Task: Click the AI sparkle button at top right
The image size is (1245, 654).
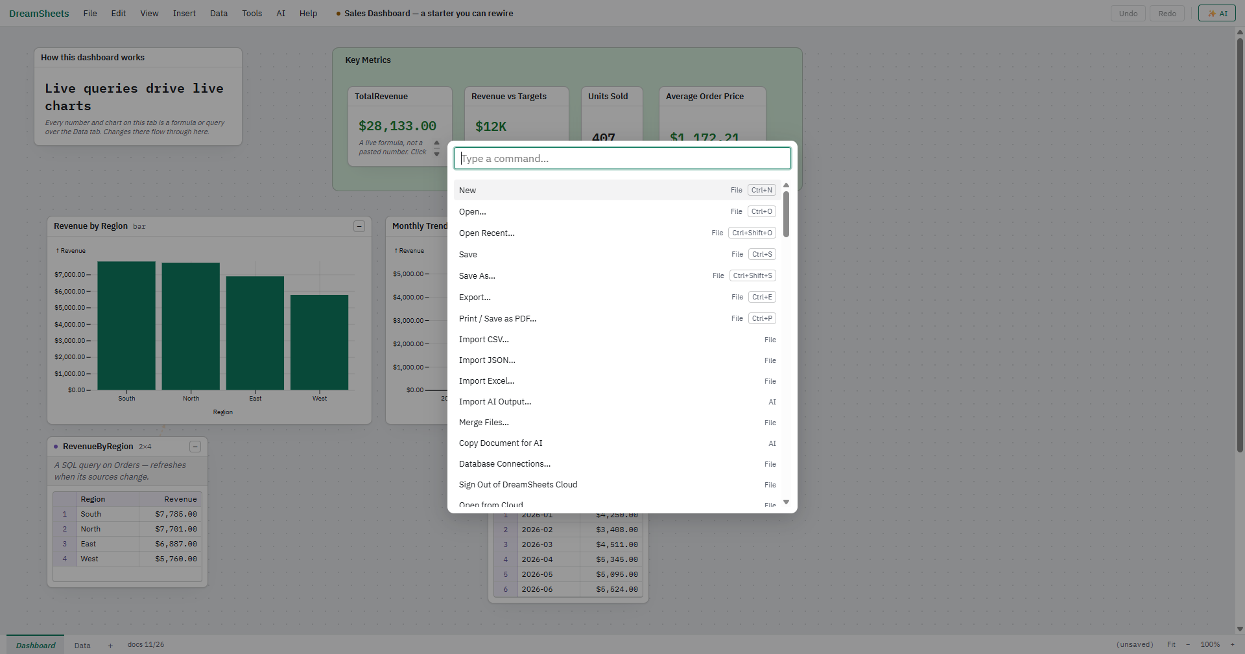Action: (x=1216, y=14)
